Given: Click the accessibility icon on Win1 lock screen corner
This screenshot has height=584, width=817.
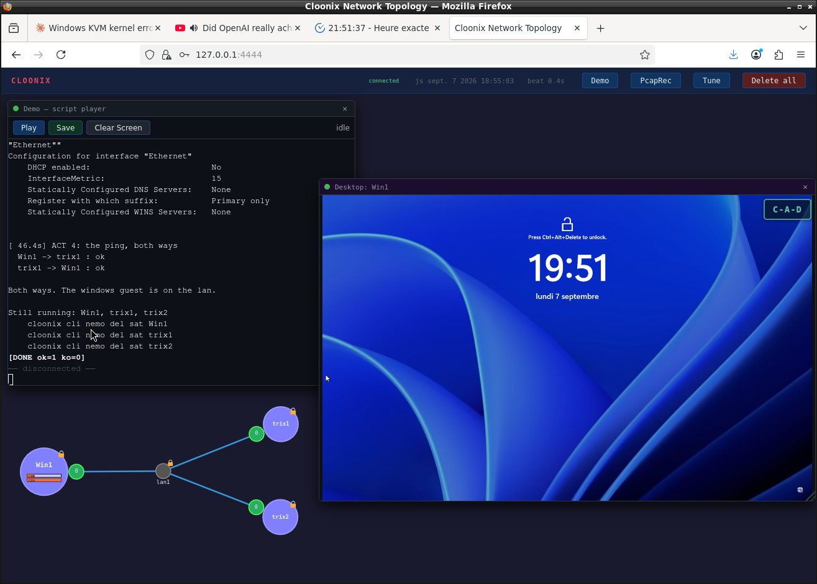Looking at the screenshot, I should pyautogui.click(x=800, y=490).
